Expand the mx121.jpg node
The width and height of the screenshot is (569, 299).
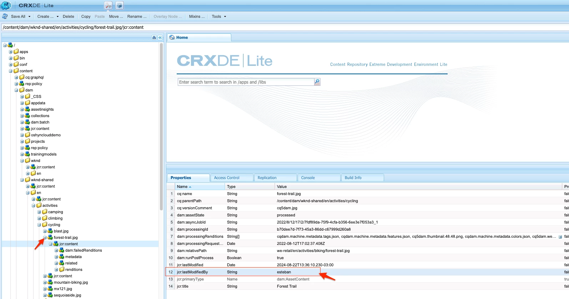tap(45, 289)
